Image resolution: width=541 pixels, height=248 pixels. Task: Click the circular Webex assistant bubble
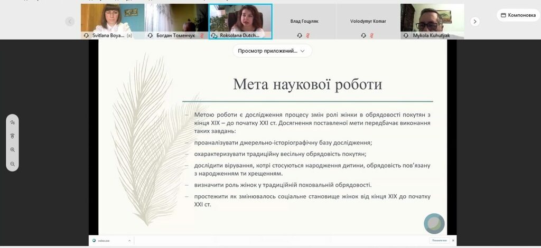(434, 223)
